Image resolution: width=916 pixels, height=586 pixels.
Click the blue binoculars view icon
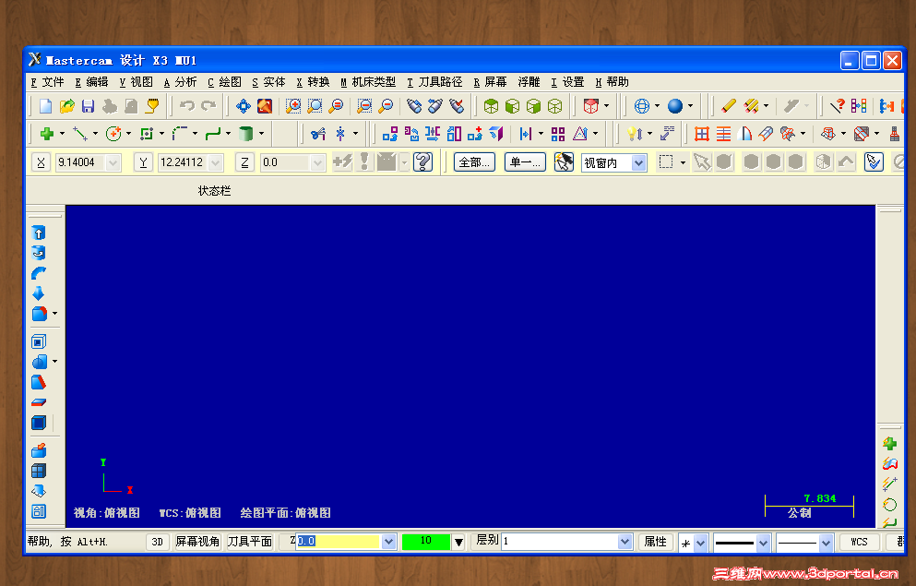414,106
